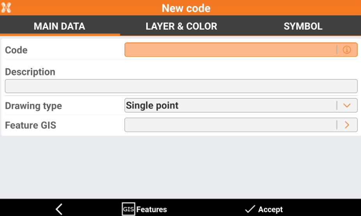Click the info icon in the Code field
The height and width of the screenshot is (216, 361).
coord(347,50)
